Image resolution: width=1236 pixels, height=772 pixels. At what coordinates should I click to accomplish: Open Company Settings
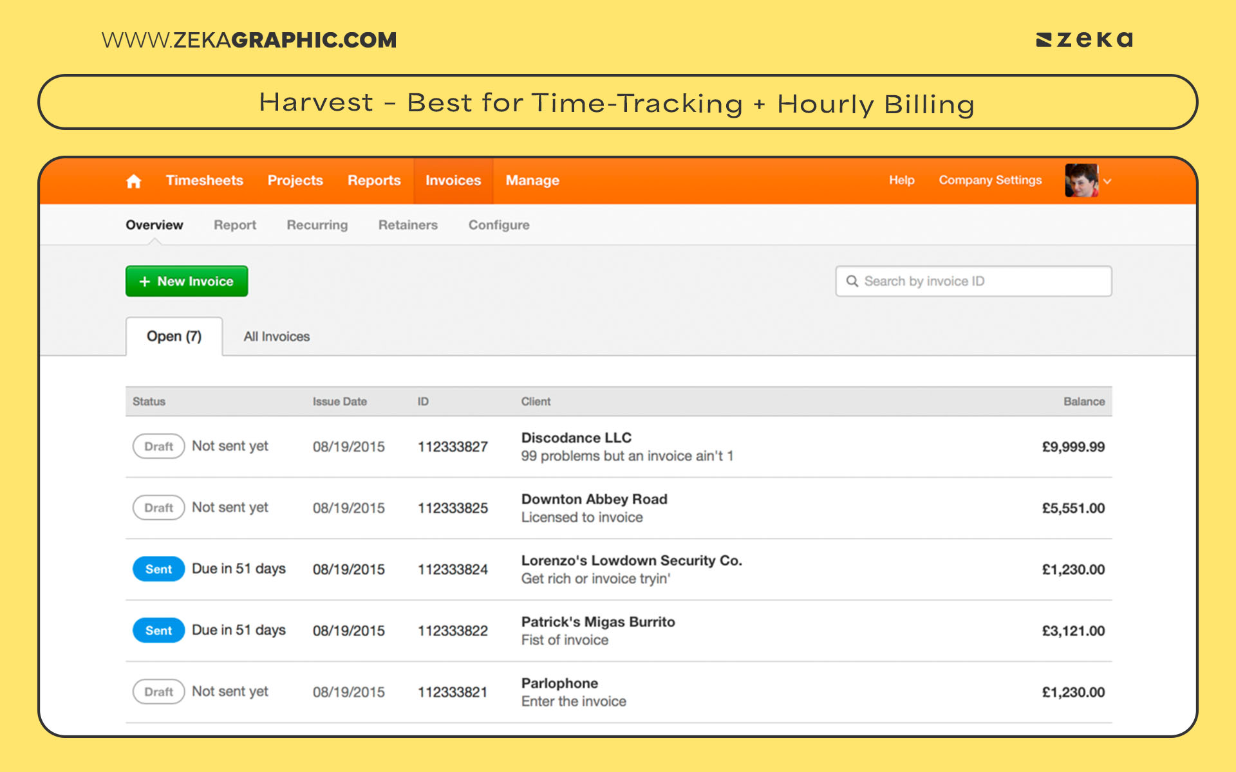[x=990, y=181]
